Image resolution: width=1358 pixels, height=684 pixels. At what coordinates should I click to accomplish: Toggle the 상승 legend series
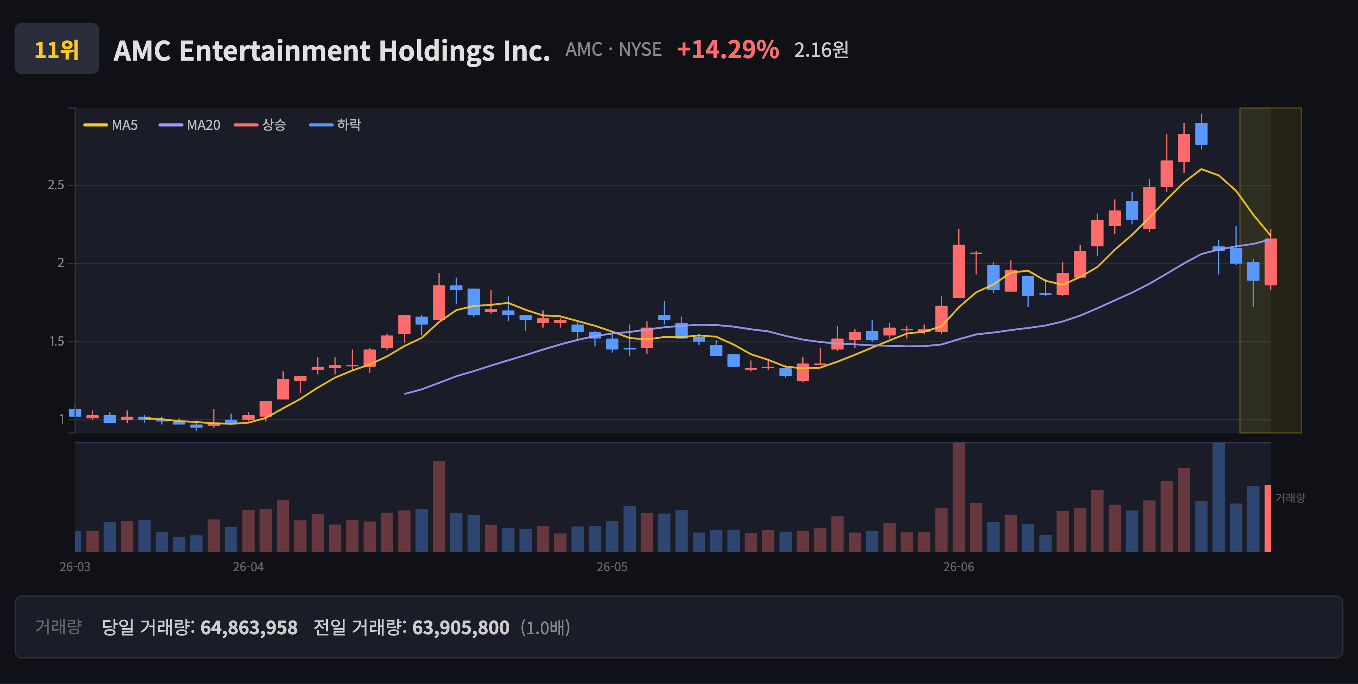(x=260, y=125)
